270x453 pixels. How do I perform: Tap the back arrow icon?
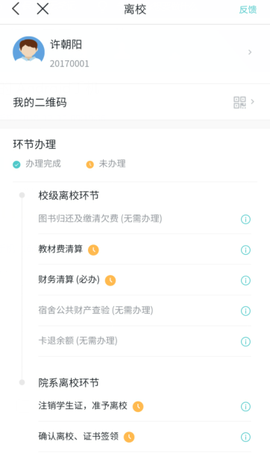[x=16, y=9]
